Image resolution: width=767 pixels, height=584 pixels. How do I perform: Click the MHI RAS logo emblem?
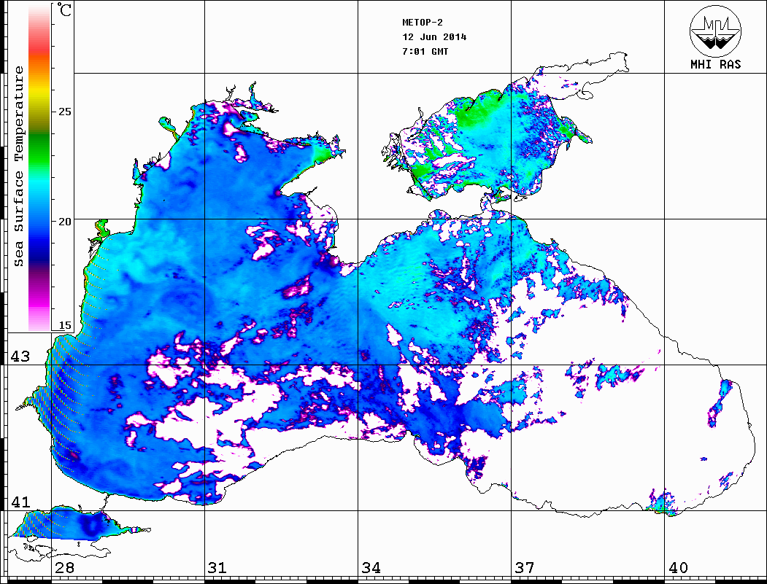coord(716,31)
